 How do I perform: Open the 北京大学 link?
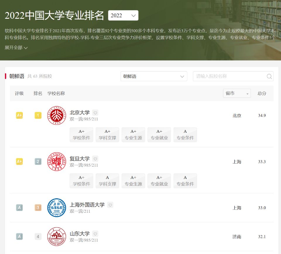tap(80, 112)
